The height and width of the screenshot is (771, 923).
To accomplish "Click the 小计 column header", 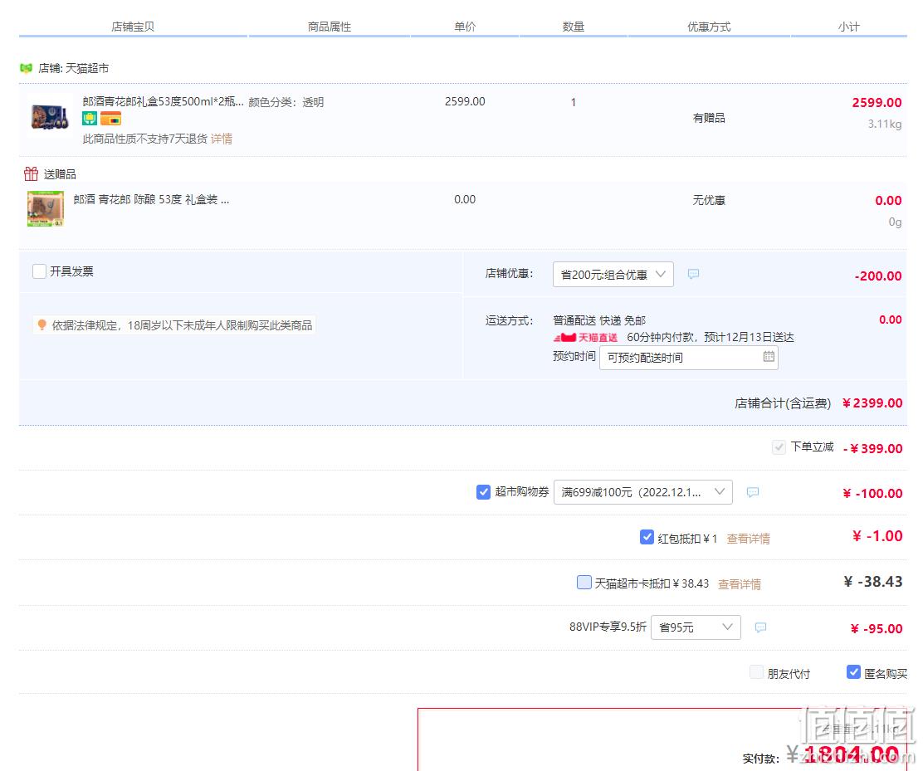I will tap(849, 27).
